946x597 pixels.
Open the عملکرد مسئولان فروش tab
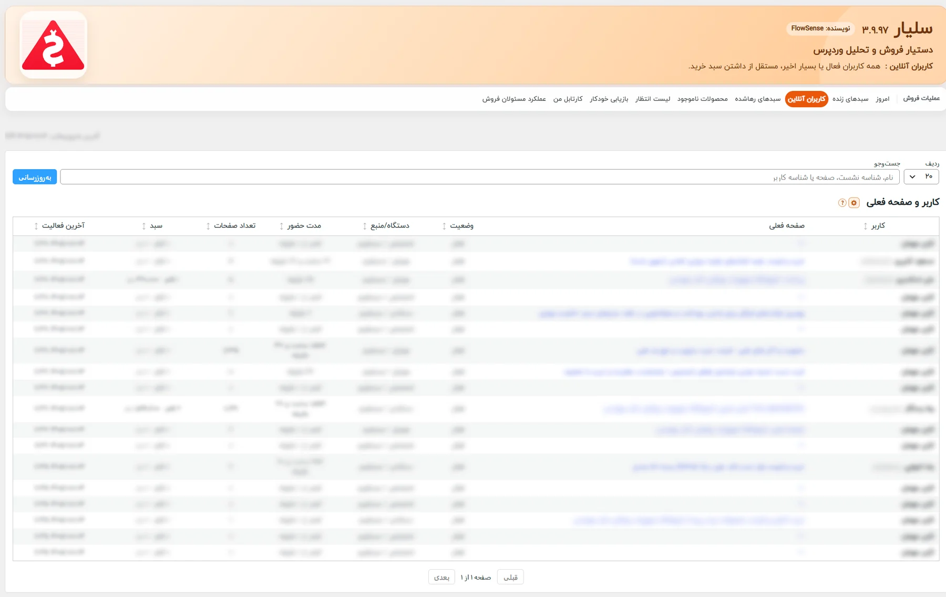[x=514, y=99]
